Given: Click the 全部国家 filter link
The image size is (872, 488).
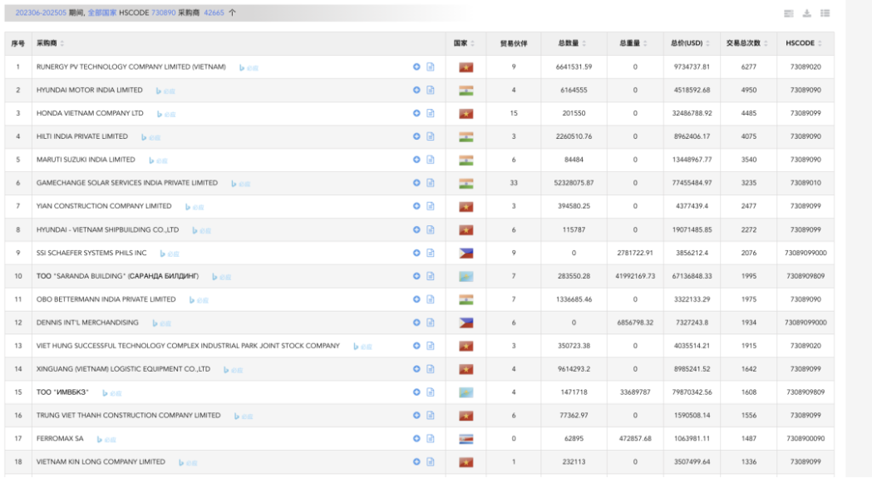Looking at the screenshot, I should [x=102, y=12].
